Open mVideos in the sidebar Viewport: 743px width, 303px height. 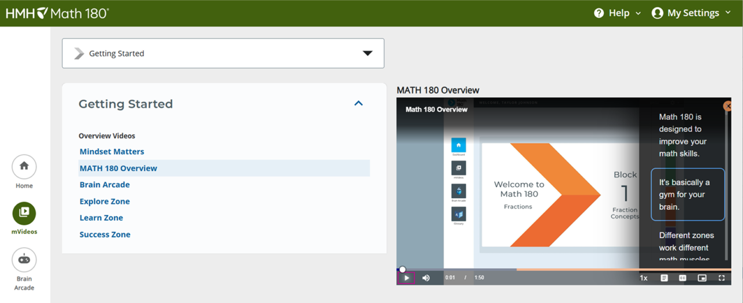pos(24,218)
